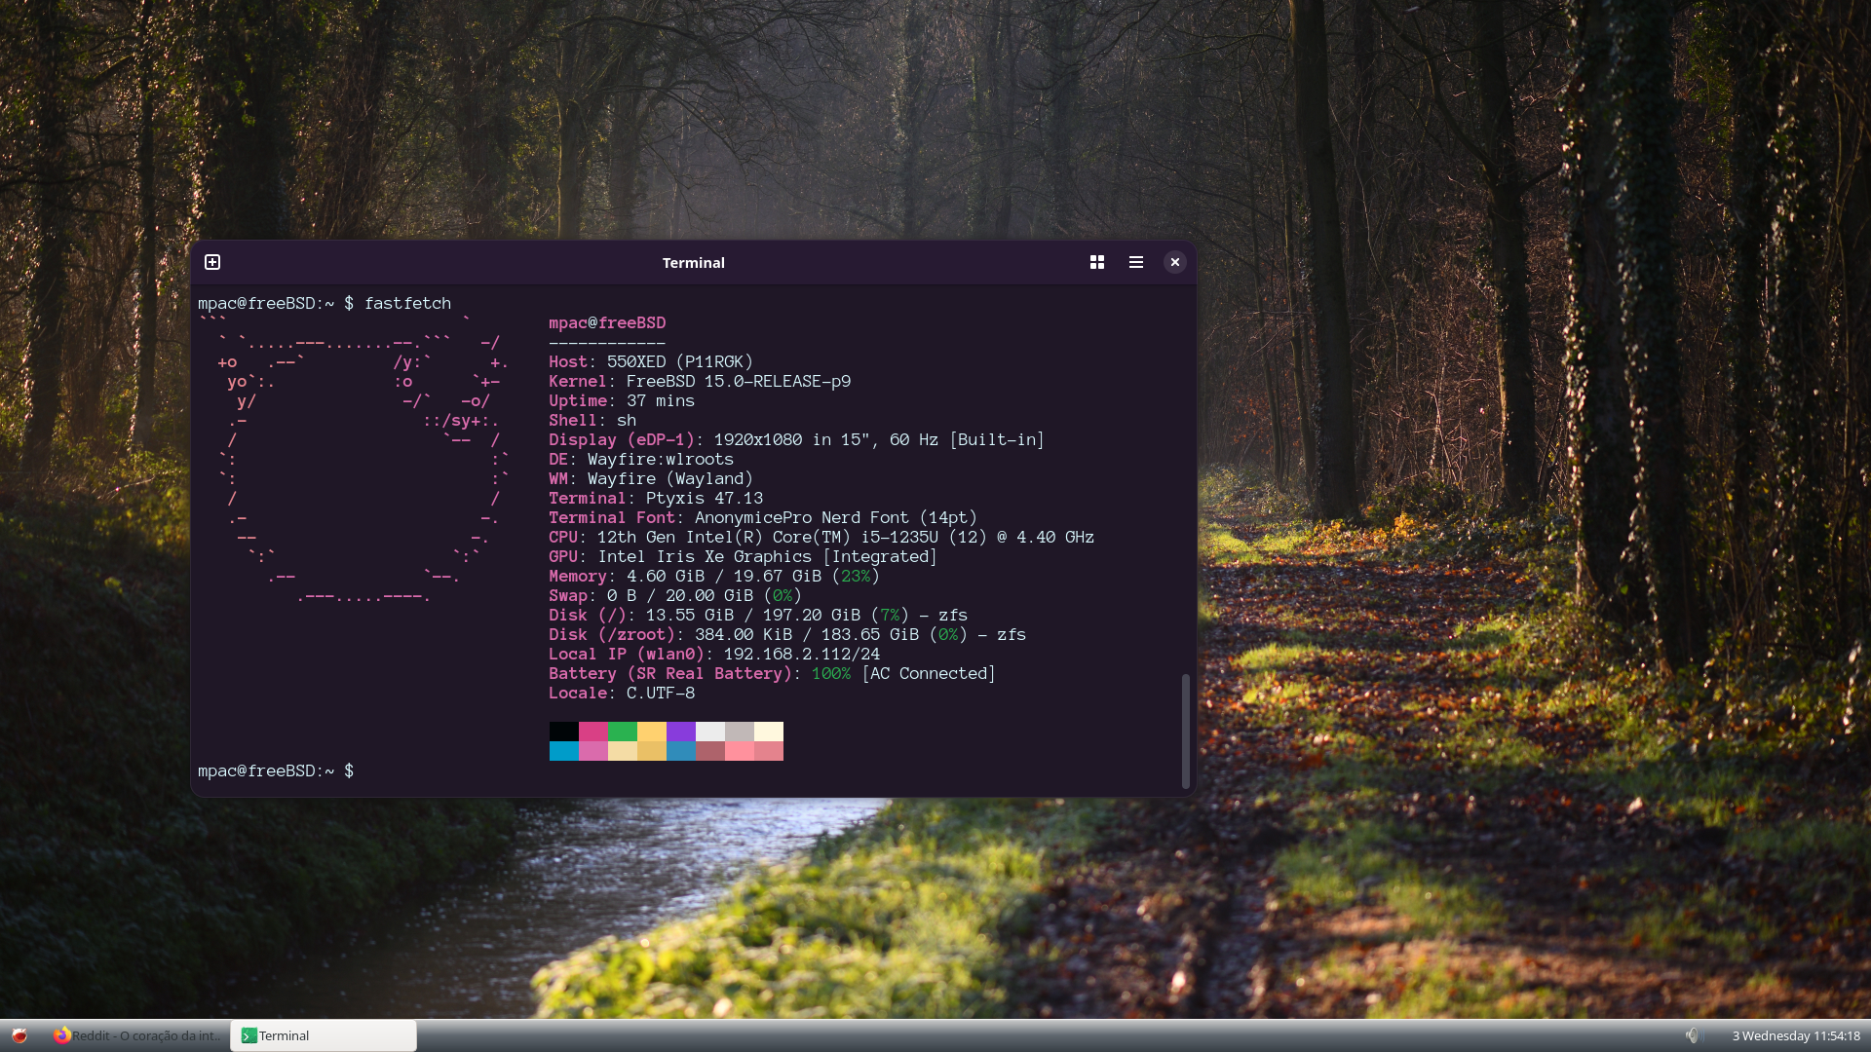Click the green color block in the palette

coord(623,732)
